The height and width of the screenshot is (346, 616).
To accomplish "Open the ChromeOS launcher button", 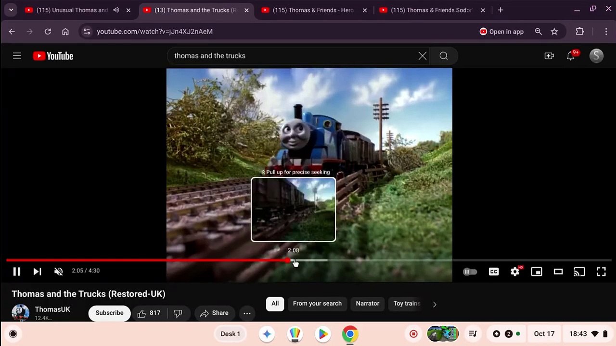I will pos(13,334).
